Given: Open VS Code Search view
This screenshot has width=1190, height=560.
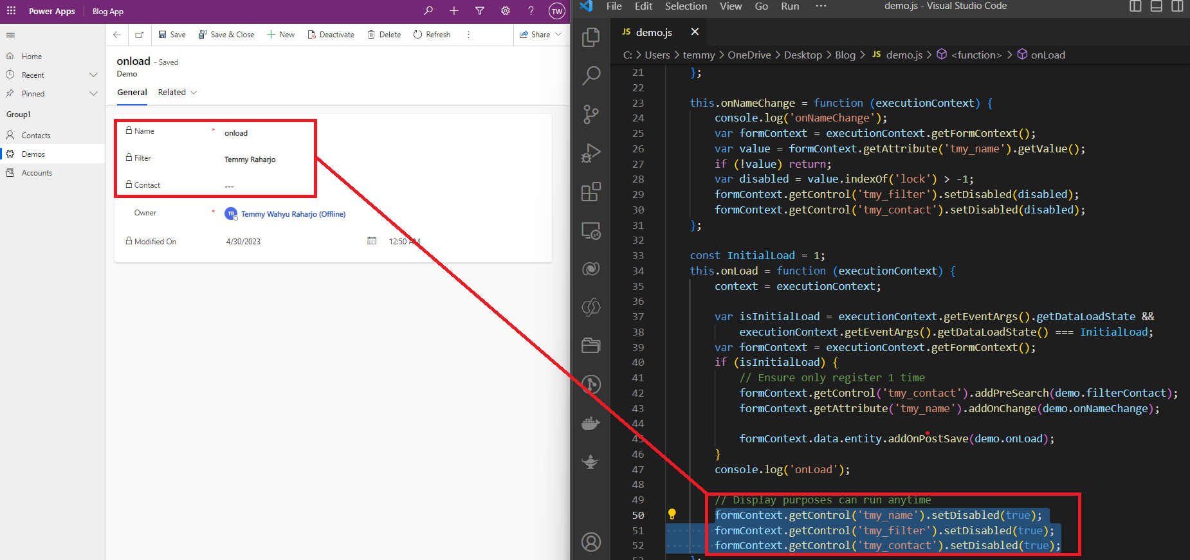Looking at the screenshot, I should tap(590, 76).
